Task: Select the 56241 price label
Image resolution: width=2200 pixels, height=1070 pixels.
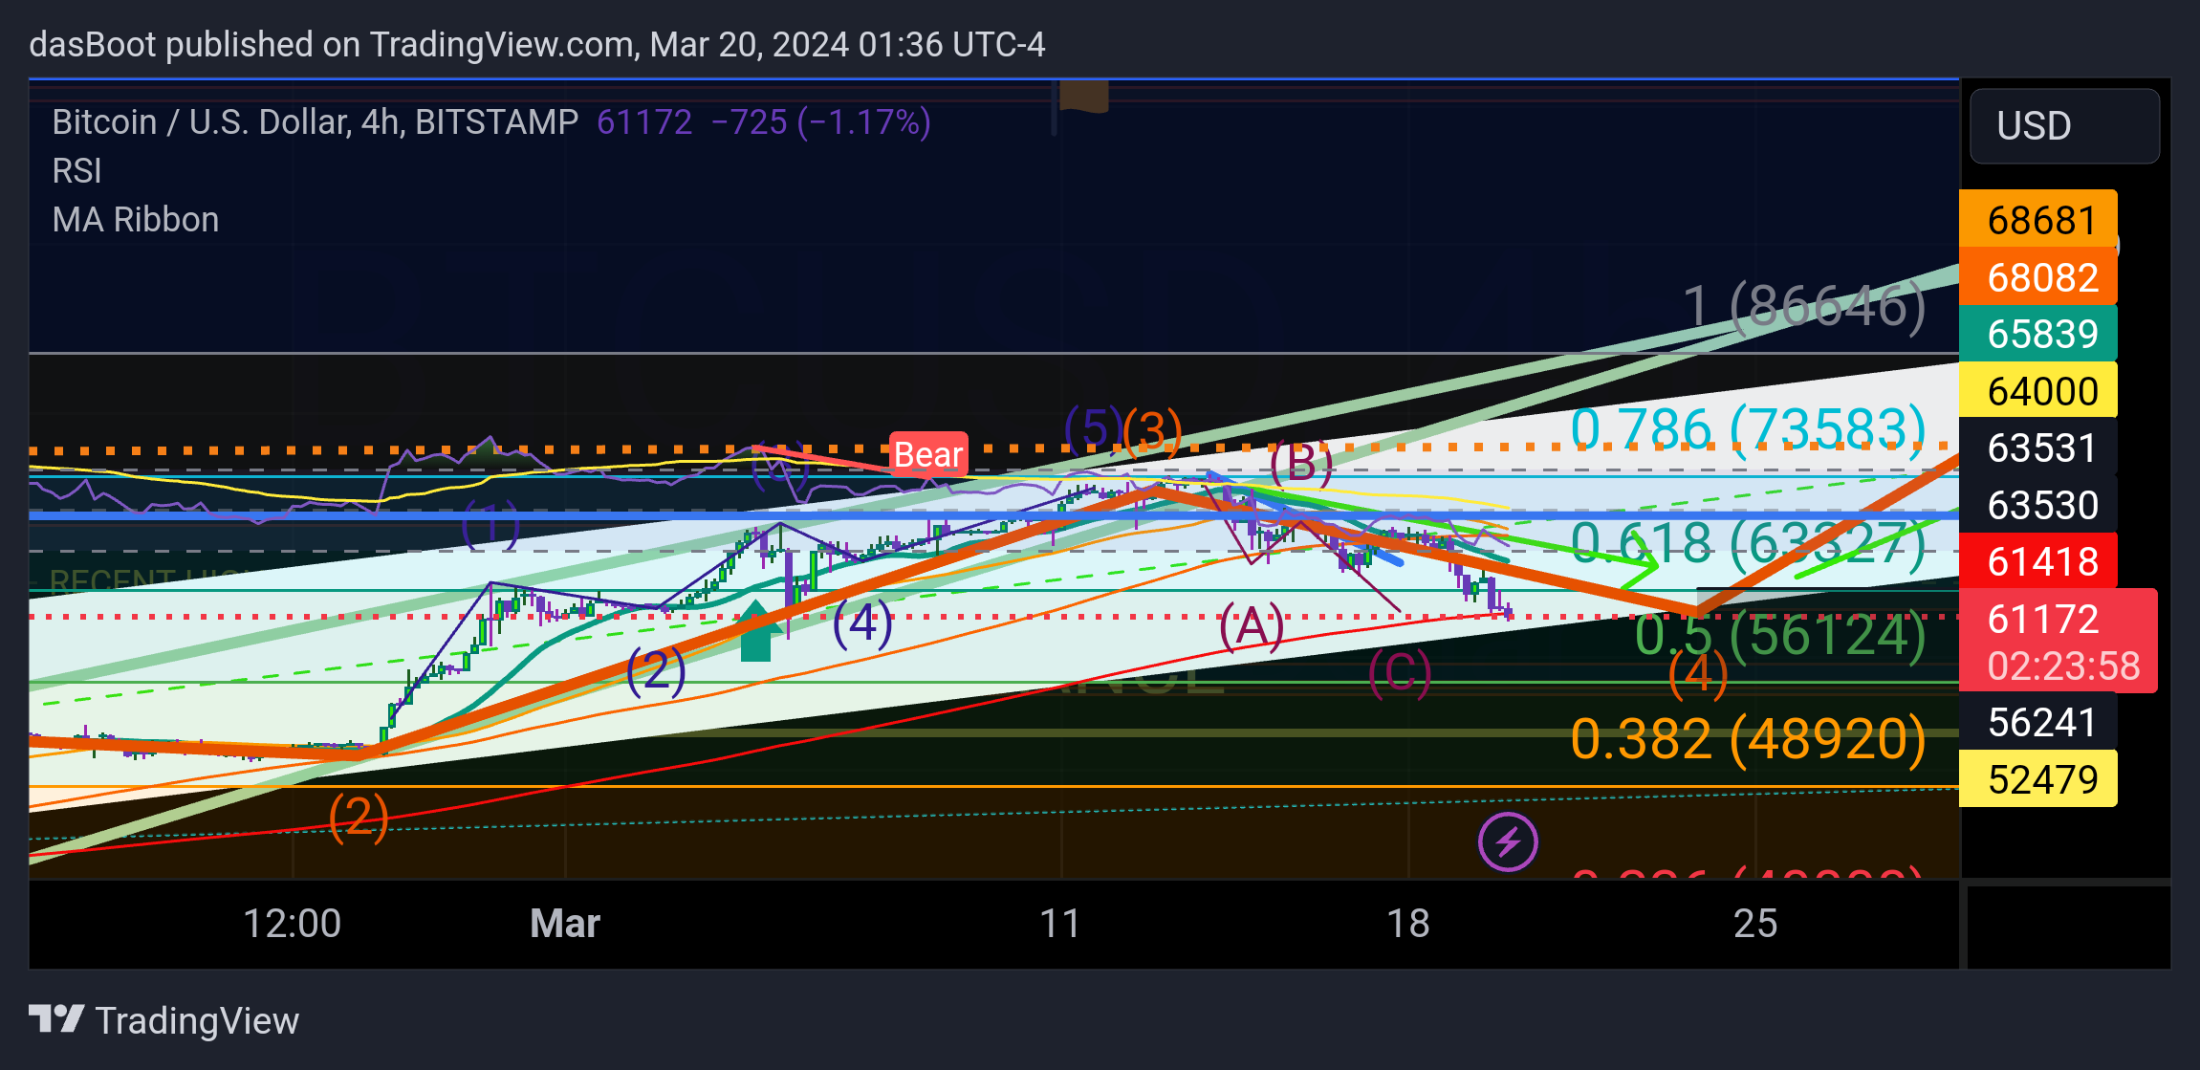Action: pyautogui.click(x=2038, y=722)
